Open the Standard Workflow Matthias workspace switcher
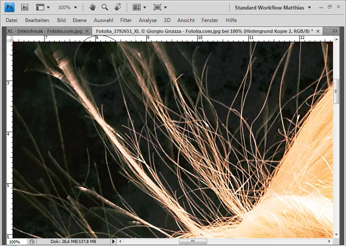This screenshot has height=246, width=346. (273, 7)
